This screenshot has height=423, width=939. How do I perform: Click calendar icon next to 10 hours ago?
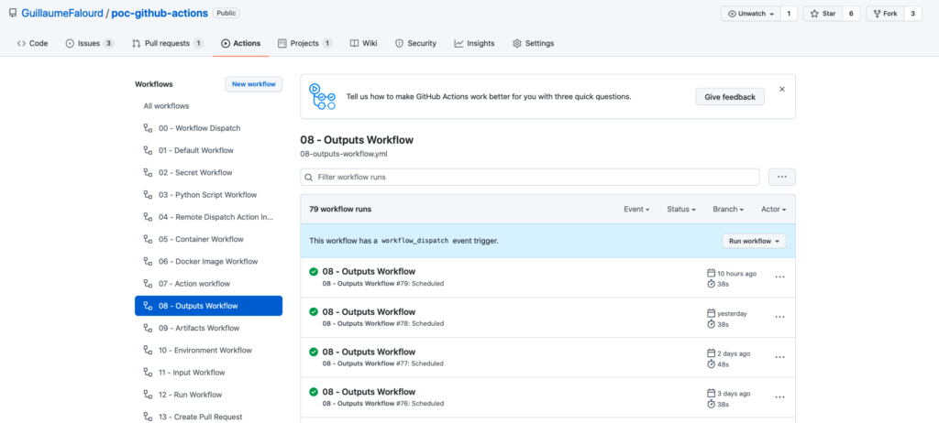[x=712, y=273]
